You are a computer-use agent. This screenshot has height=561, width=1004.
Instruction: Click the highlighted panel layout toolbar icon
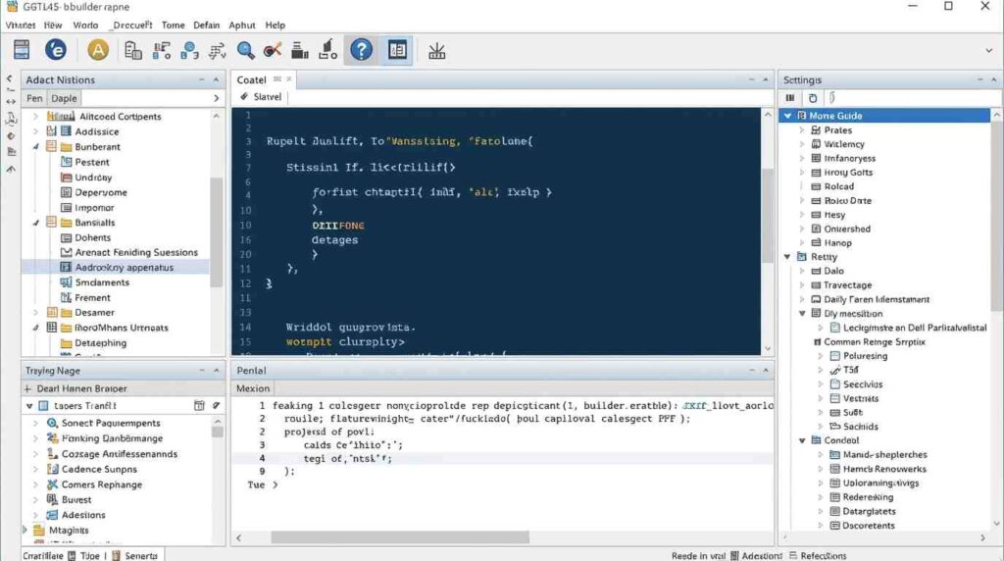tap(397, 50)
